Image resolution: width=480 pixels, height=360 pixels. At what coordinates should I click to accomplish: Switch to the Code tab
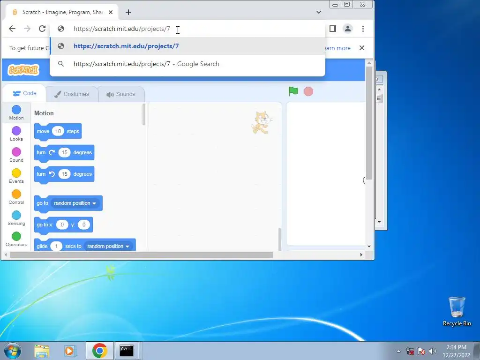(24, 93)
